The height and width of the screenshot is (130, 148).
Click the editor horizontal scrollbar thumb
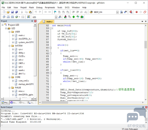pyautogui.click(x=55, y=102)
